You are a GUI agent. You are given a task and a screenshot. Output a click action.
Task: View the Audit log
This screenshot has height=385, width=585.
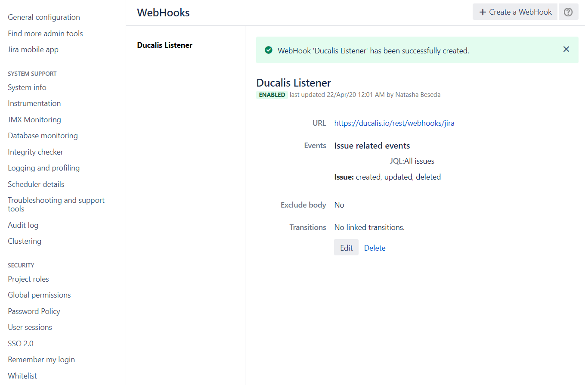coord(23,225)
